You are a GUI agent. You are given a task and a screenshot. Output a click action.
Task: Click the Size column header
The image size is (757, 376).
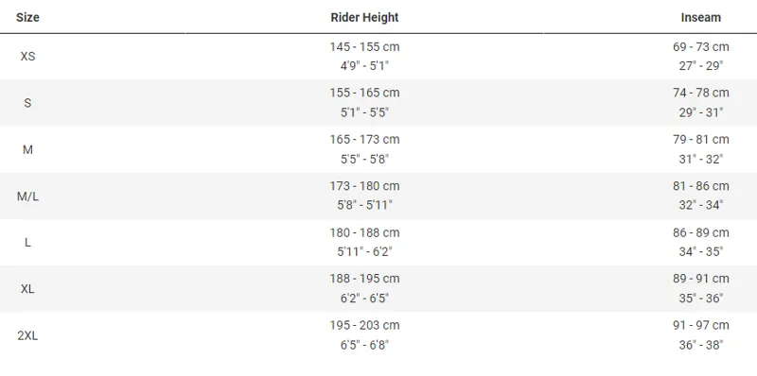27,17
